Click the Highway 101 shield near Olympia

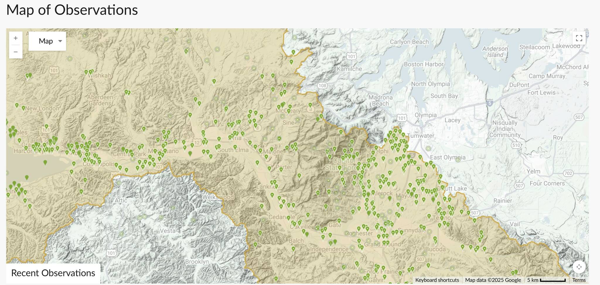[402, 118]
